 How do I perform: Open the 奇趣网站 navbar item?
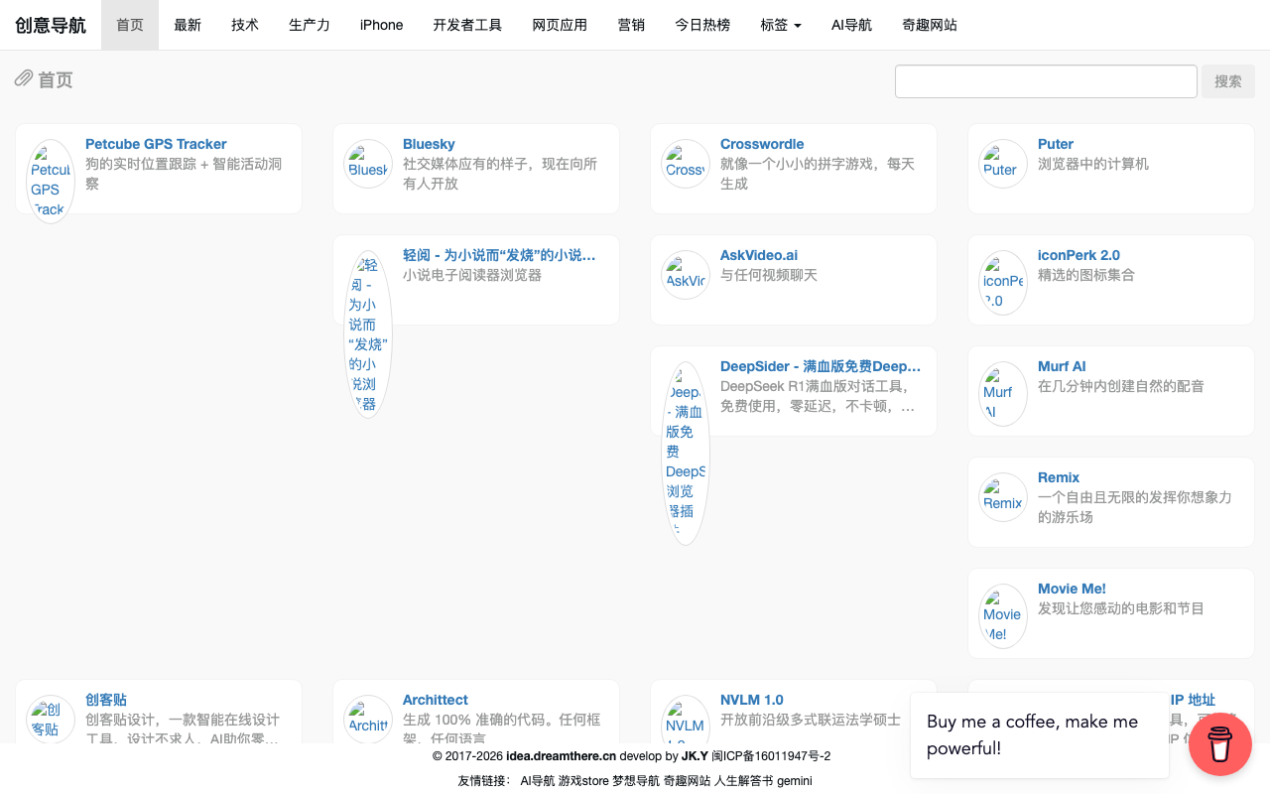[x=930, y=25]
